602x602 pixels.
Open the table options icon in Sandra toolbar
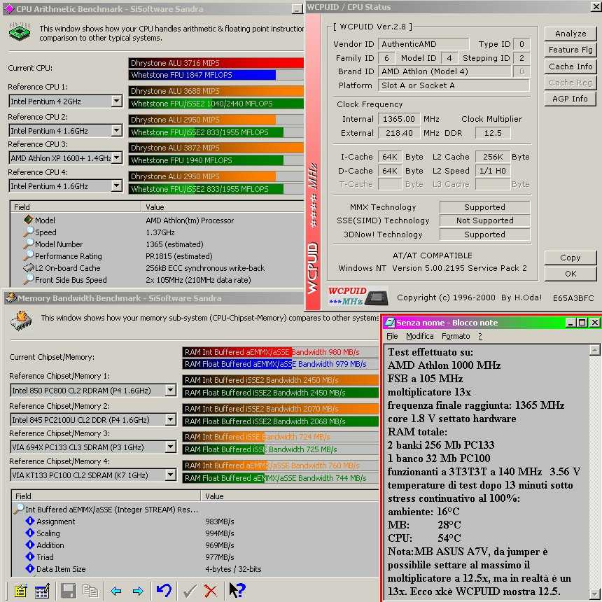[x=42, y=591]
